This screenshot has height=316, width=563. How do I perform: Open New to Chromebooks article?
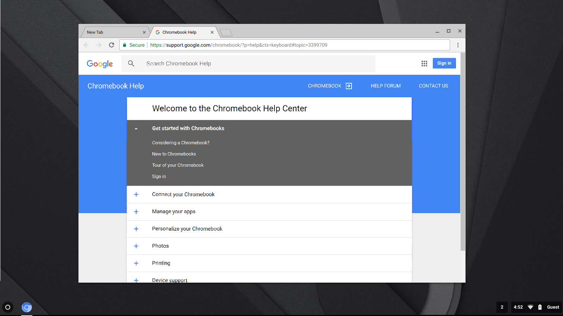pos(174,154)
